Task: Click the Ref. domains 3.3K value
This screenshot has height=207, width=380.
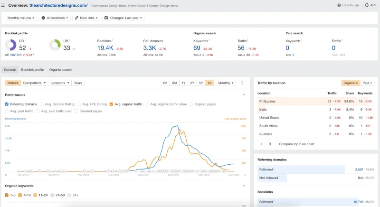Action: [x=150, y=48]
